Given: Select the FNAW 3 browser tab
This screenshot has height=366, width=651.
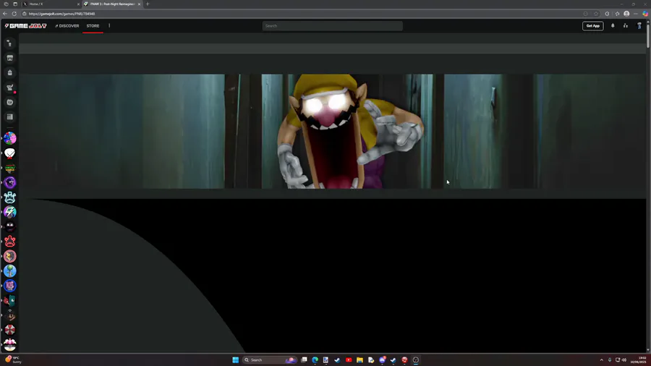Looking at the screenshot, I should pos(112,4).
